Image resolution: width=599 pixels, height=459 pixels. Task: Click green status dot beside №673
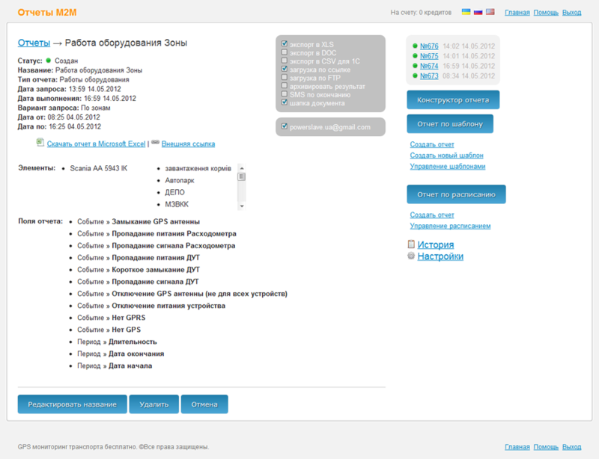pyautogui.click(x=415, y=76)
